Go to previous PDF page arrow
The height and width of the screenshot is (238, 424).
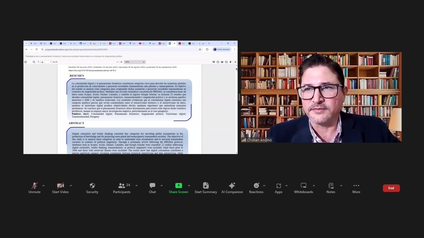pos(38,62)
